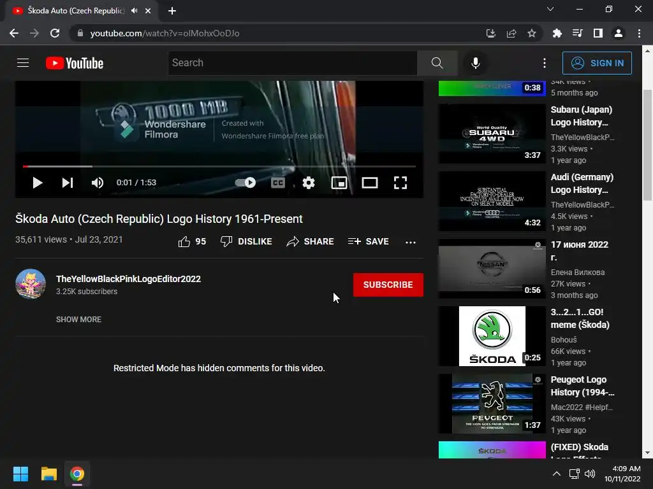Open Subaru (Japan) Logo History thumbnail
Image resolution: width=653 pixels, height=489 pixels.
pos(492,134)
